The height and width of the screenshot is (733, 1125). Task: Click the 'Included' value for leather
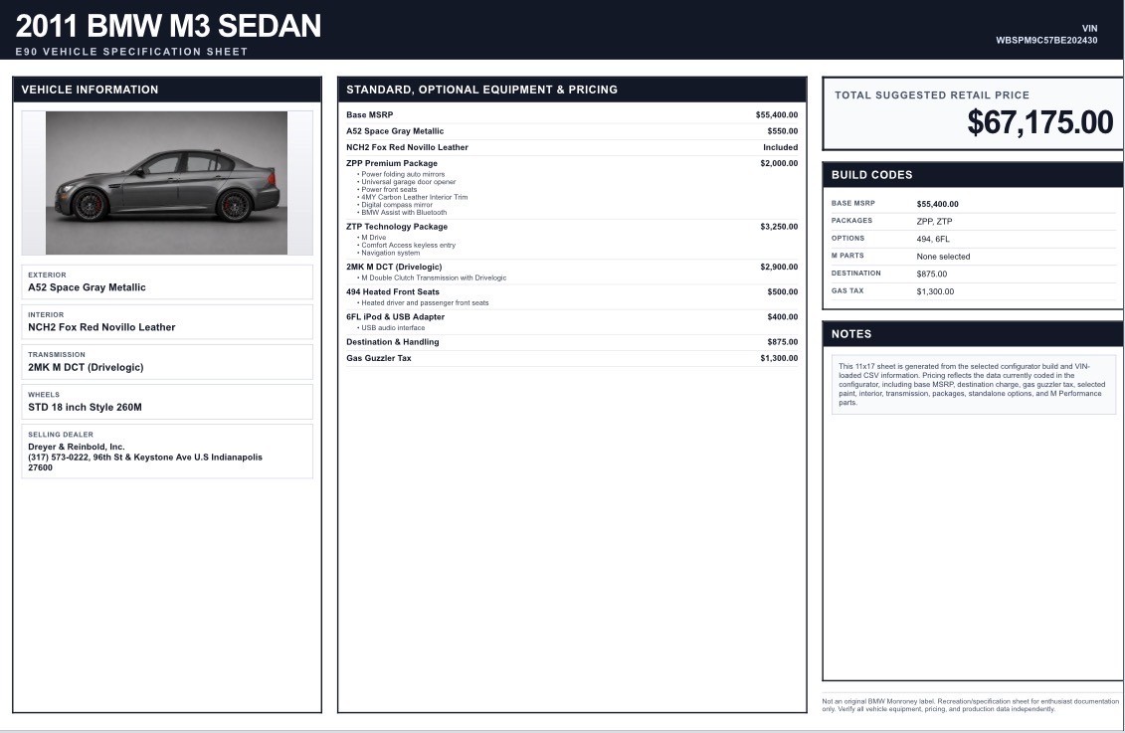(x=780, y=148)
